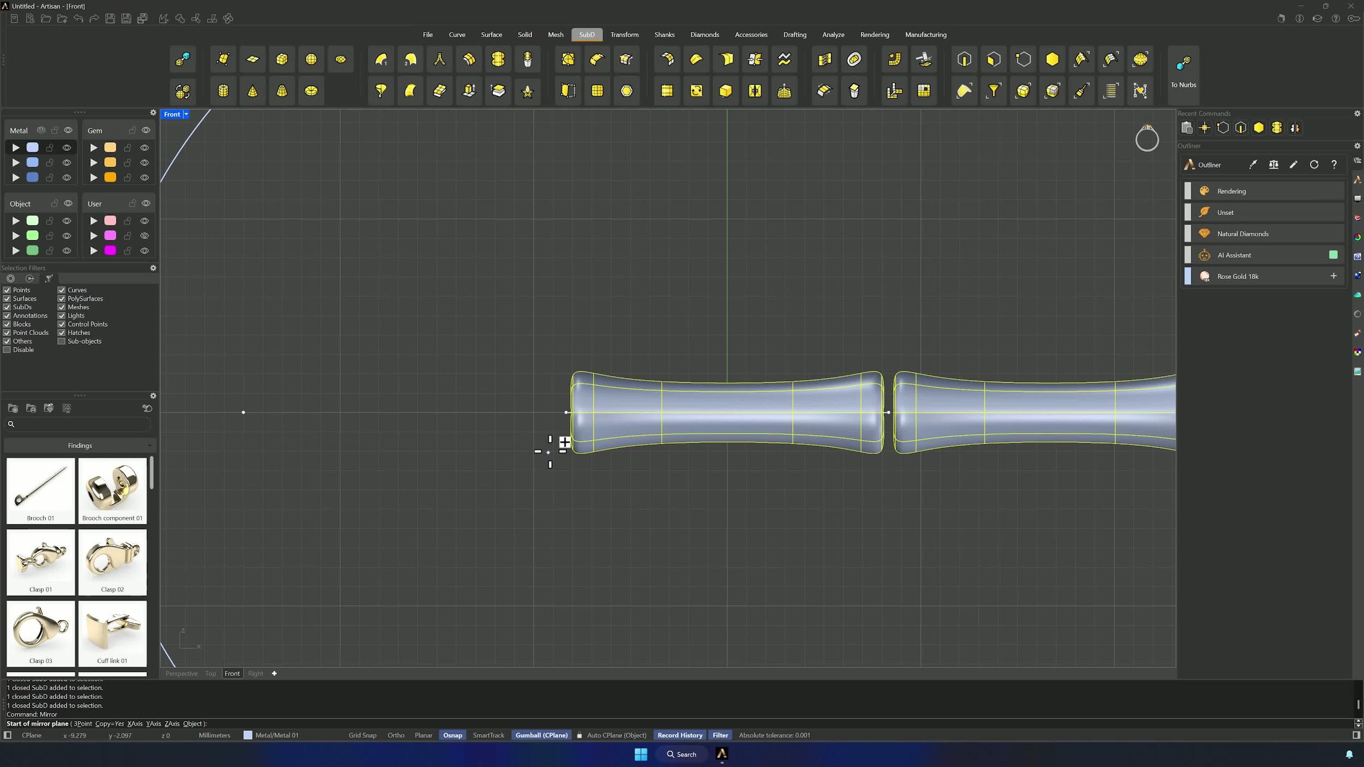
Task: Select the SubD sphere primitive tool
Action: click(x=311, y=59)
